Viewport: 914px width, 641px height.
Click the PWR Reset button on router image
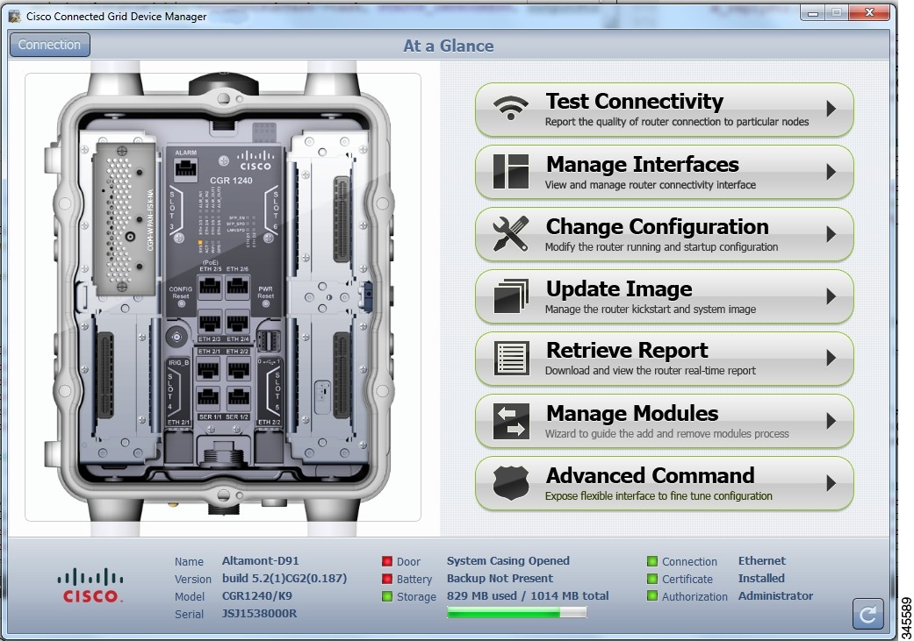tap(266, 303)
